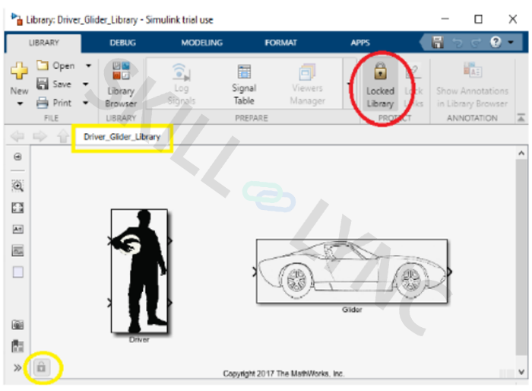Expand the quick access toolbar dropdown arrow
532x391 pixels.
[511, 43]
